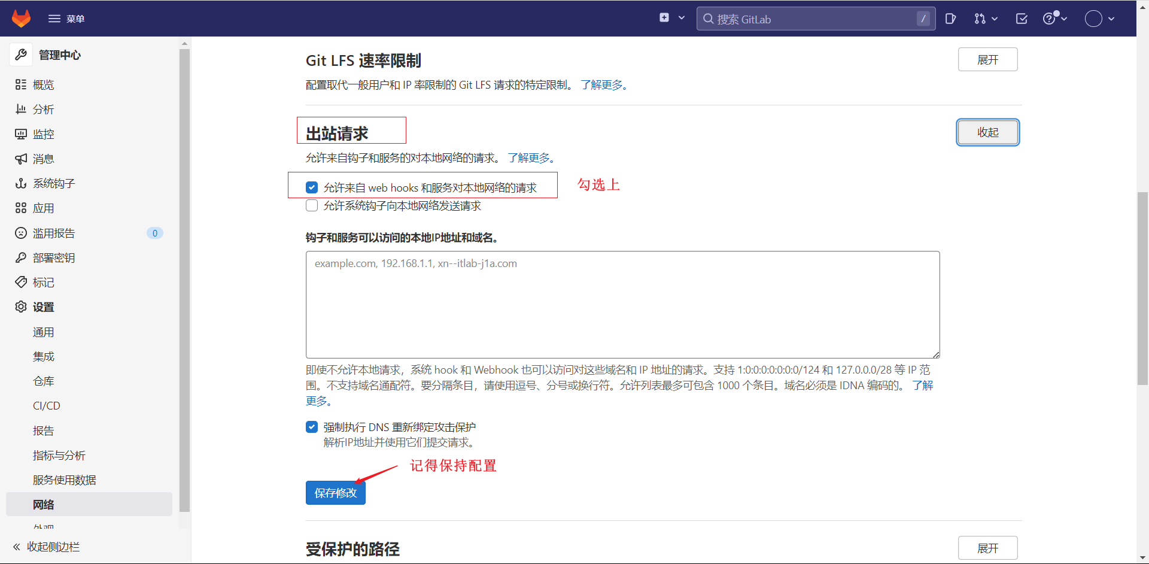
Task: Click the create new plus icon
Action: (x=664, y=18)
